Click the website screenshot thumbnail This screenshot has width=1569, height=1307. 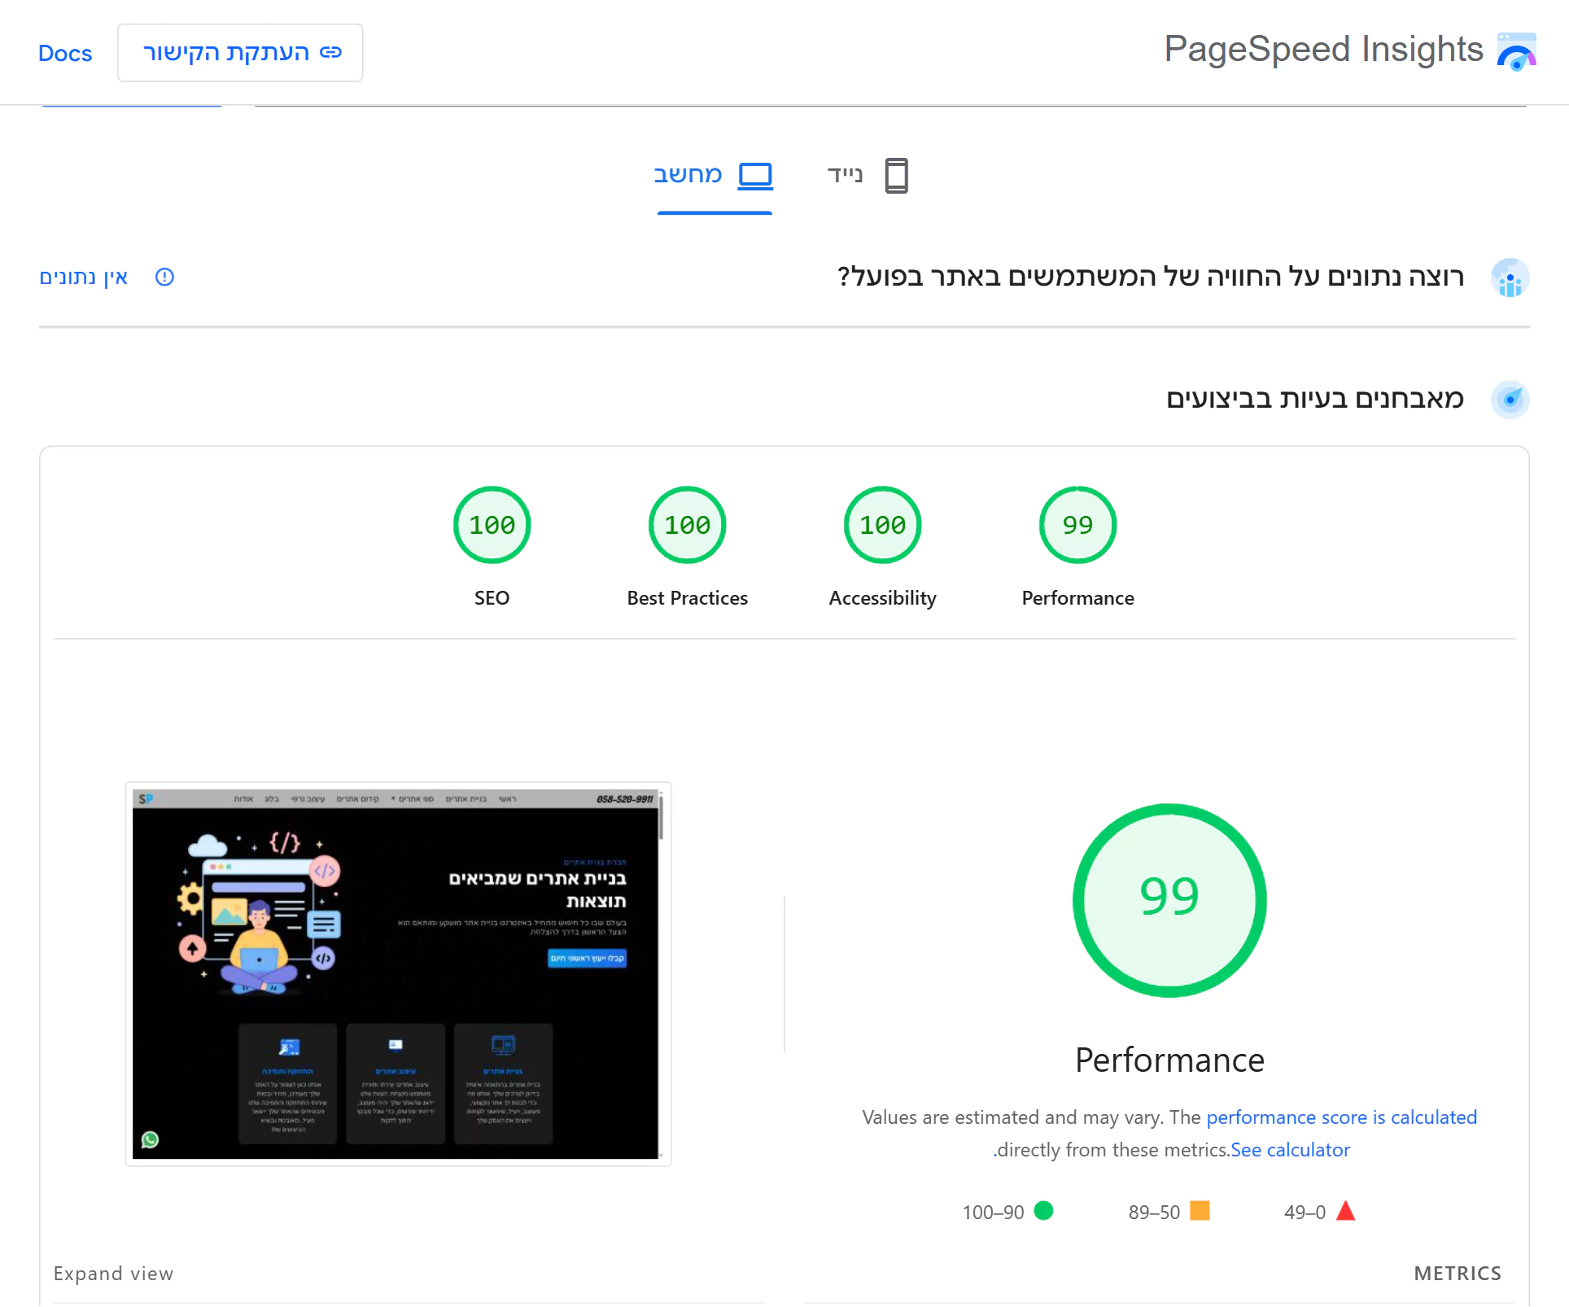tap(398, 973)
